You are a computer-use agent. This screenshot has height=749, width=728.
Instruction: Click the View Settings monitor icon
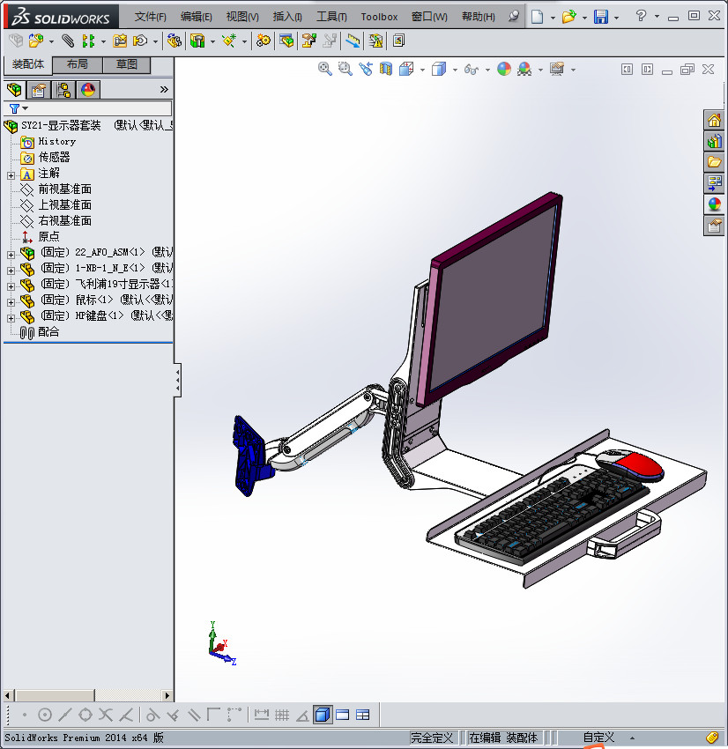pos(557,70)
